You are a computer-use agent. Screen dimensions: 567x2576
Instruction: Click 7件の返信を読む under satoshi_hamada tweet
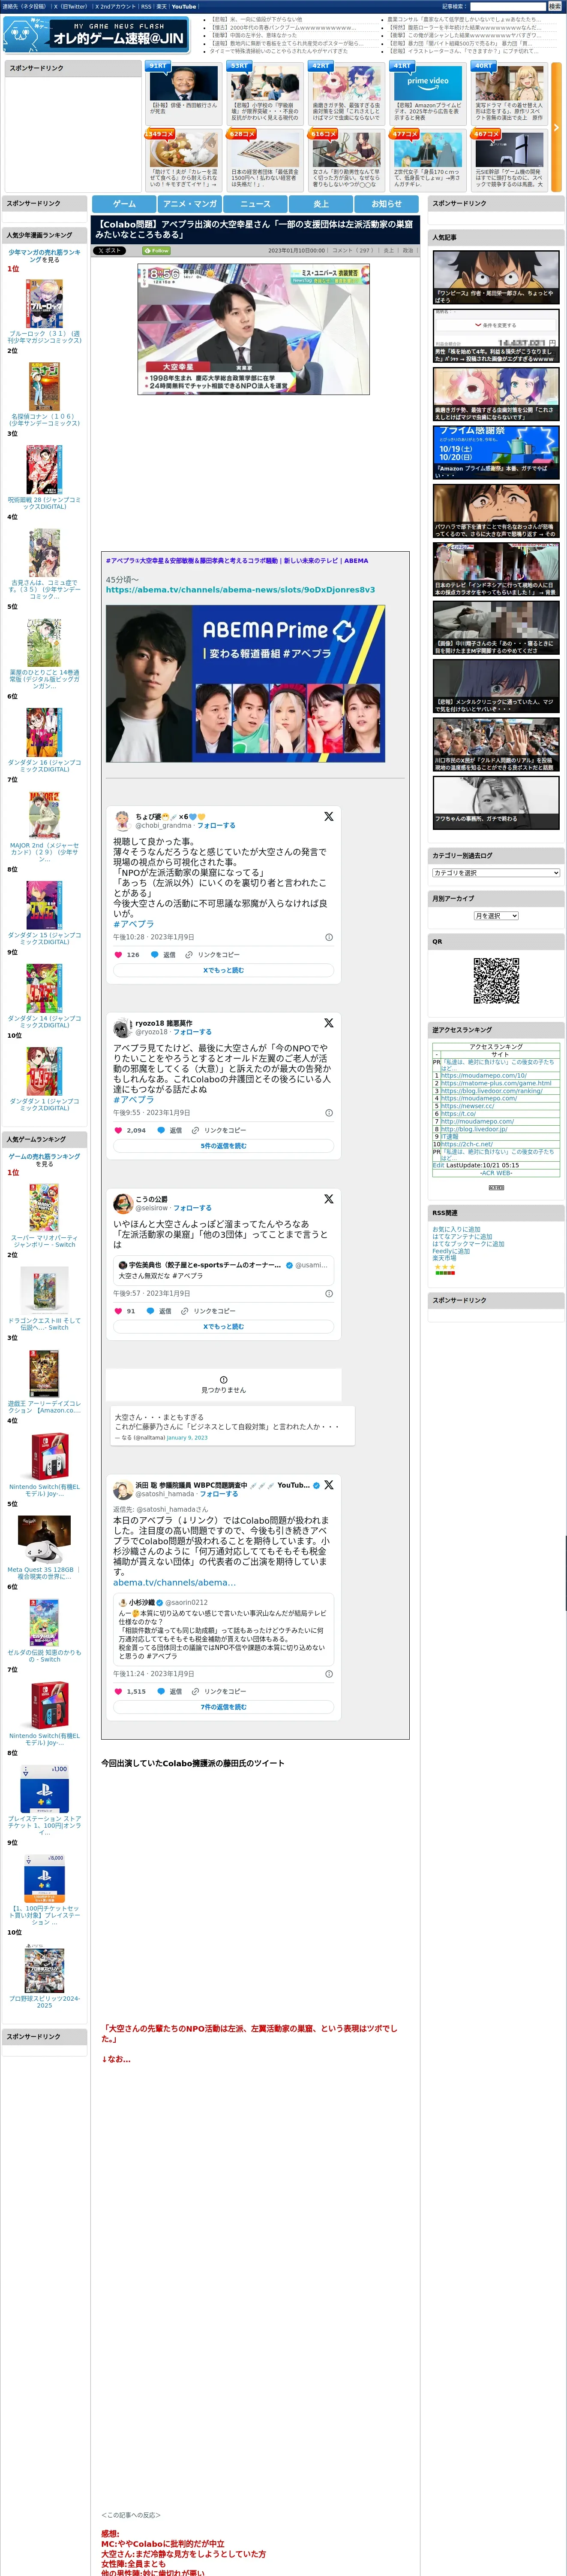224,1707
